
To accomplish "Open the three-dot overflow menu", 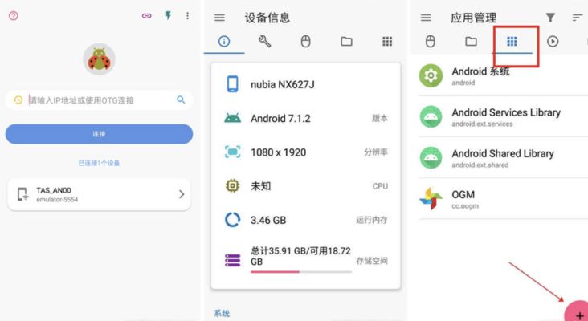I will [187, 16].
